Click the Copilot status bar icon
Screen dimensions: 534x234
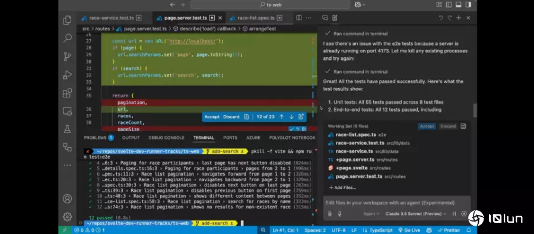coord(430,230)
